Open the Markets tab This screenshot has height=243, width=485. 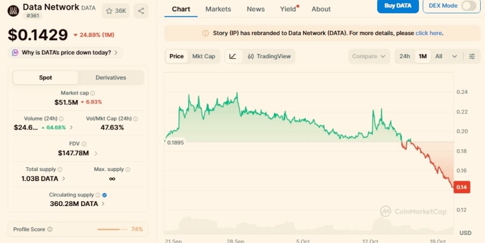[x=218, y=9]
